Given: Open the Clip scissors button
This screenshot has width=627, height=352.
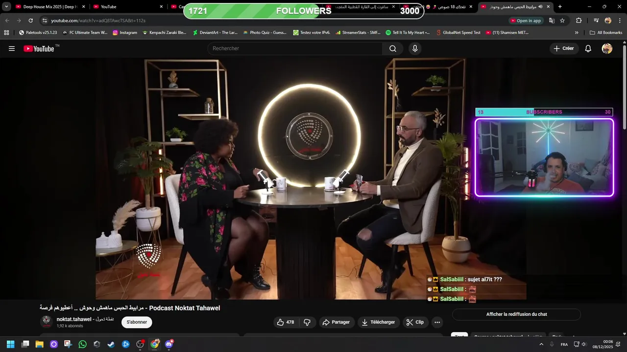Looking at the screenshot, I should click(415, 322).
